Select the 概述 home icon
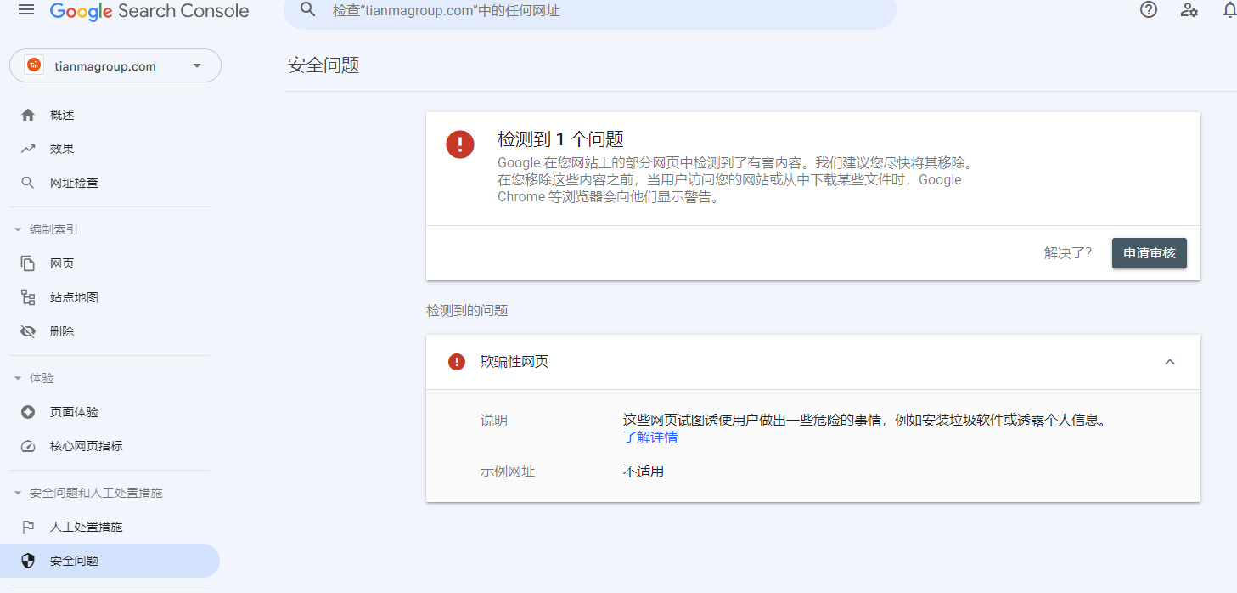 [x=30, y=114]
